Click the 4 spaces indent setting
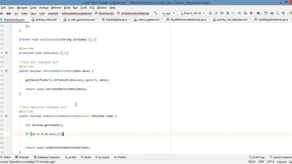This screenshot has height=164, width=292. pos(282,162)
